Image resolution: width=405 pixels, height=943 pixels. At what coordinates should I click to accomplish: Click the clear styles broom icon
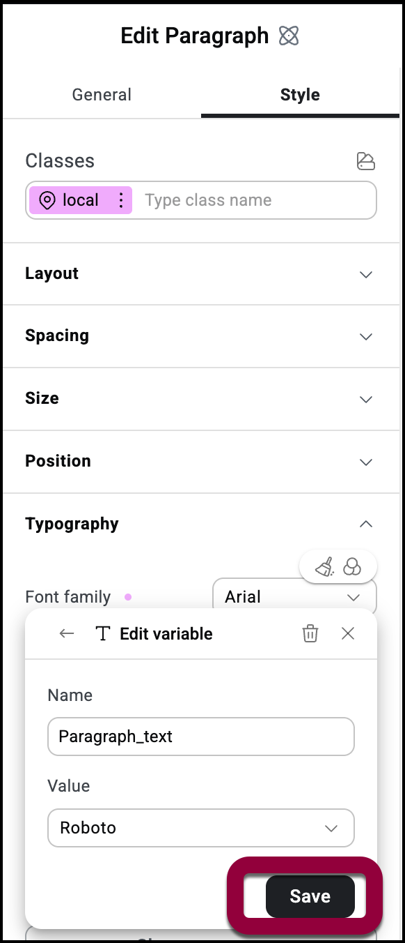[x=324, y=567]
